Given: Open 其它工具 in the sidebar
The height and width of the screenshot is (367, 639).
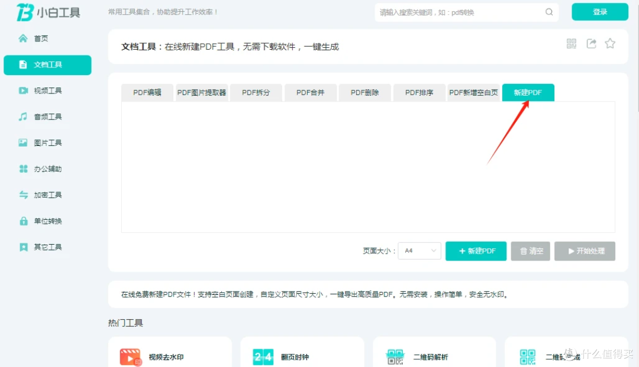Looking at the screenshot, I should [x=47, y=247].
